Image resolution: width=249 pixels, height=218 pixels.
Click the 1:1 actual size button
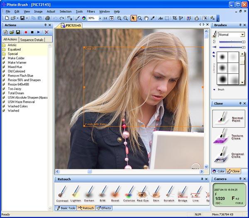coord(105,18)
